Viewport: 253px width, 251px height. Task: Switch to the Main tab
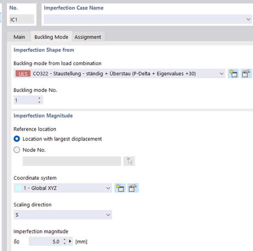19,37
